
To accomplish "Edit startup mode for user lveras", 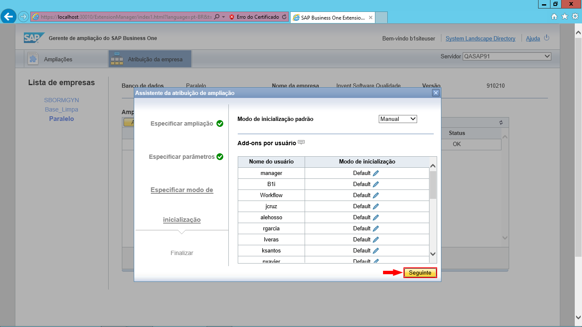I will tap(375, 240).
